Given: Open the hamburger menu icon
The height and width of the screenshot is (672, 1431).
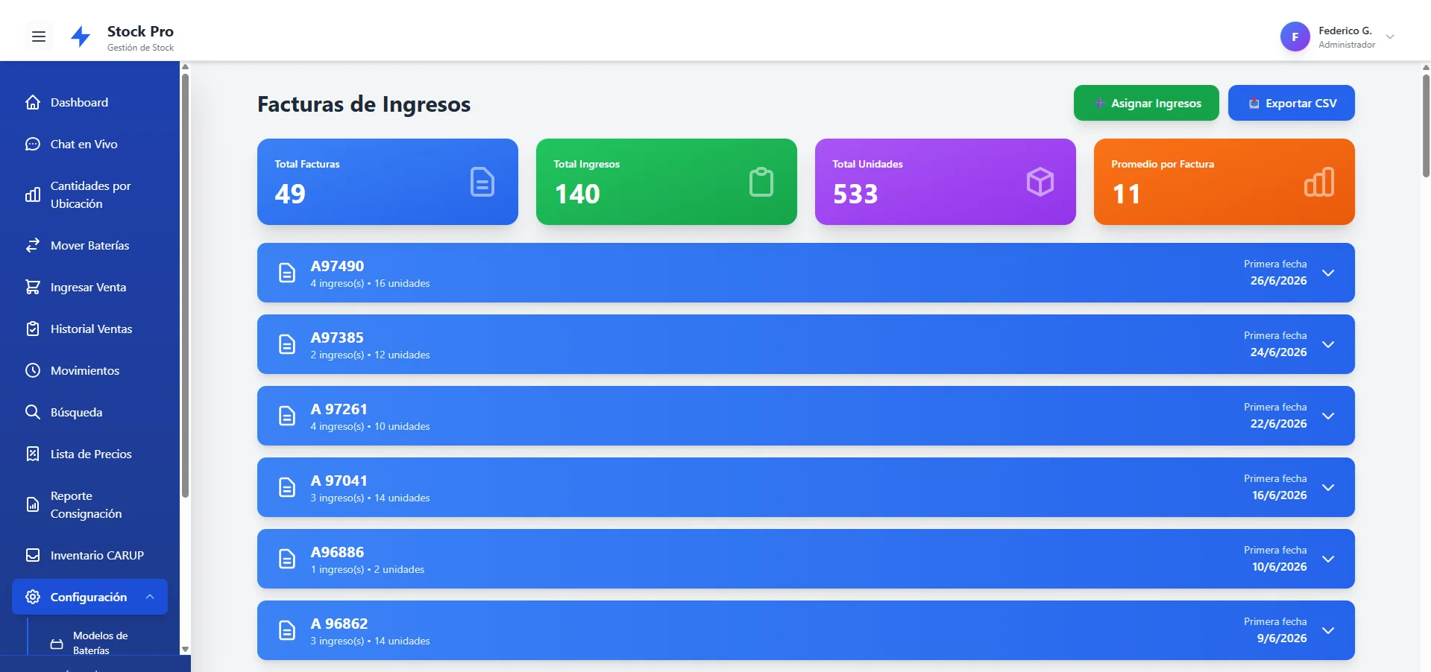Looking at the screenshot, I should pos(39,37).
